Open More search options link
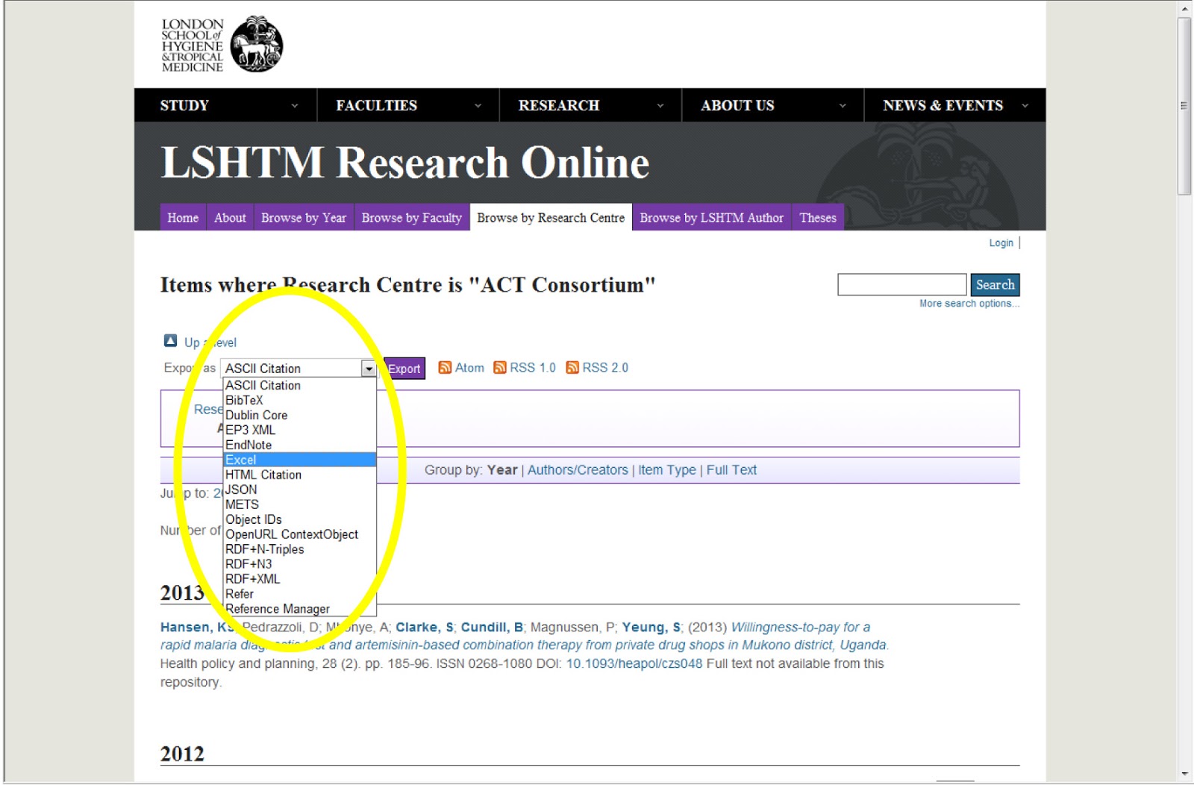1194x785 pixels. click(x=969, y=304)
